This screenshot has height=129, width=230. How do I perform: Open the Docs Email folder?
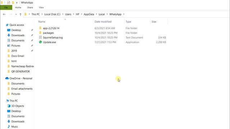pos(18,56)
